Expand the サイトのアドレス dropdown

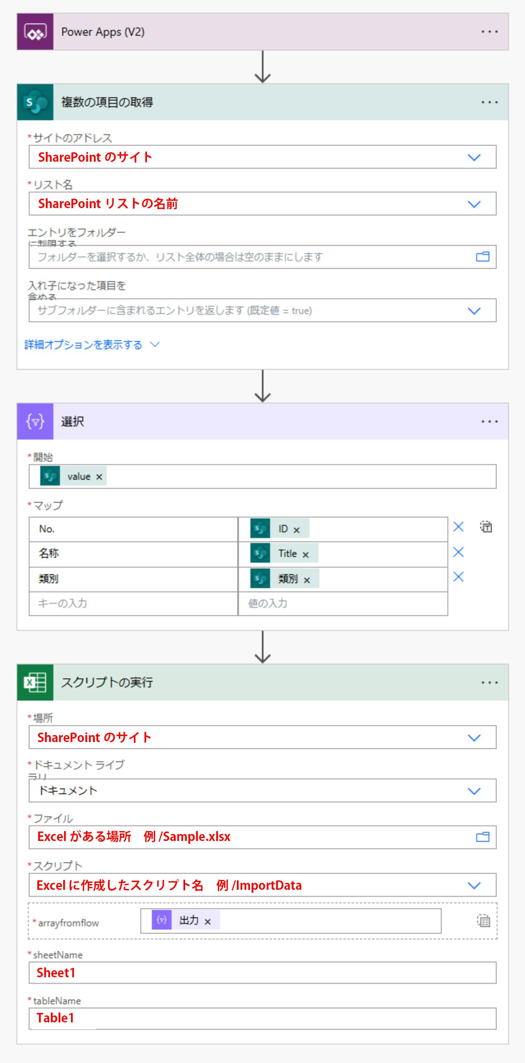click(x=474, y=157)
